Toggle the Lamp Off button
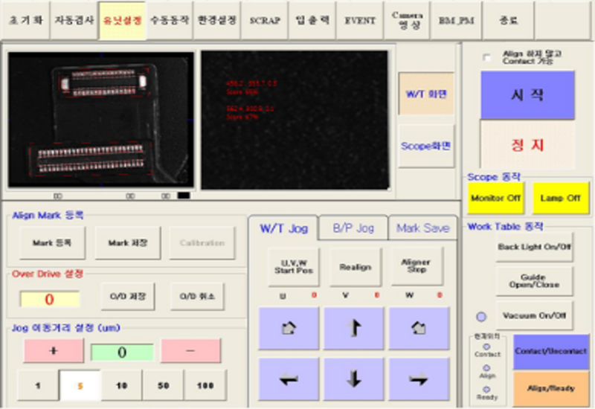 click(561, 199)
